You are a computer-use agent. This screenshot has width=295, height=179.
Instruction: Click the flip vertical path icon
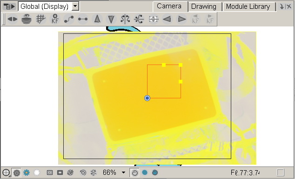click(139, 19)
